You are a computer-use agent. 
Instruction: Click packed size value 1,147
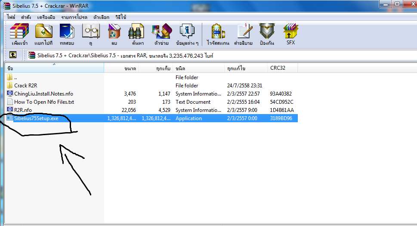(x=164, y=94)
